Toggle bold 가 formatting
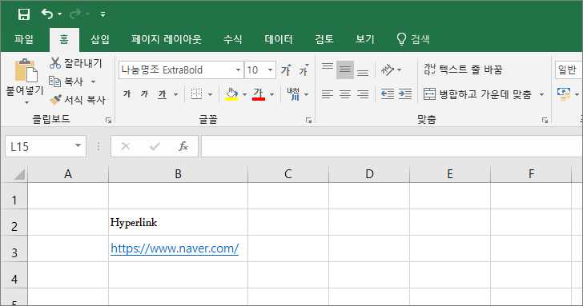The image size is (583, 306). 127,94
